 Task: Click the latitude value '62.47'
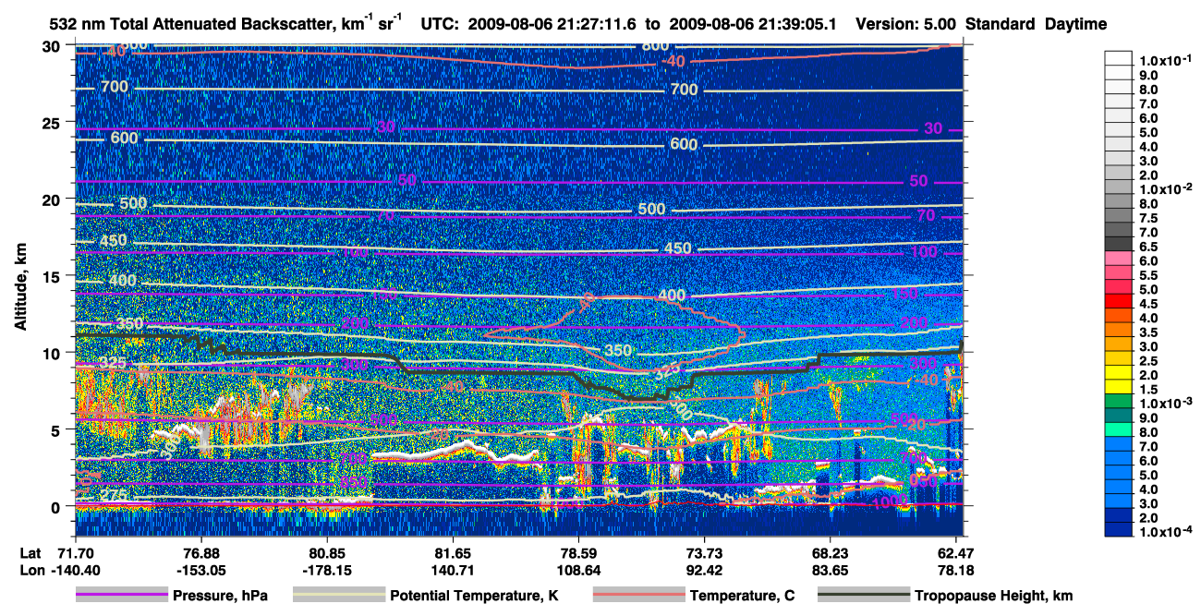point(955,552)
